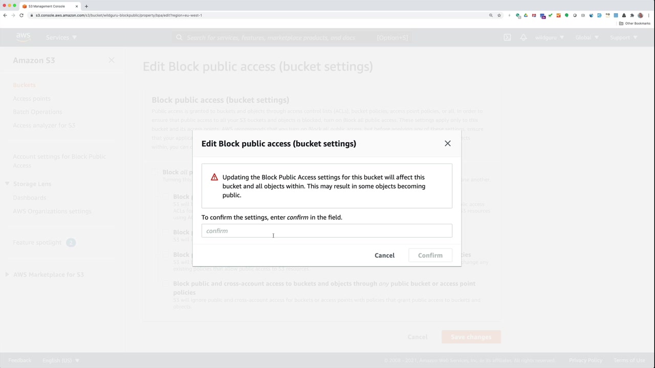
Task: Click the AWS logo
Action: (x=23, y=37)
